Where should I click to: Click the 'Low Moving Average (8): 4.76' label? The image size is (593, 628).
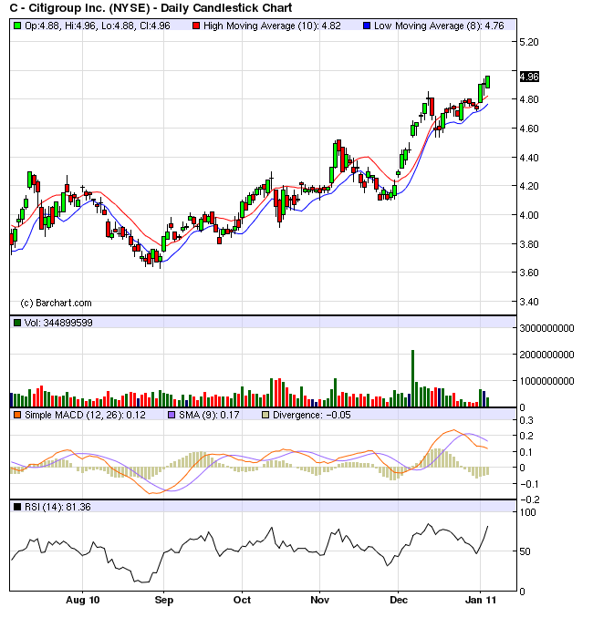(x=439, y=26)
